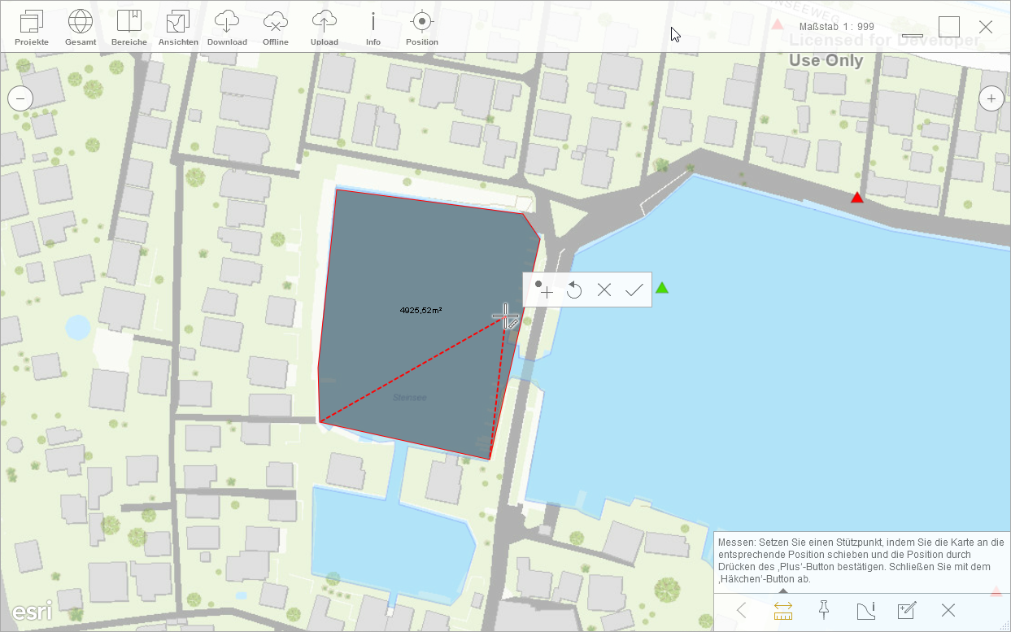This screenshot has height=632, width=1011.
Task: Open the Ansichten views menu
Action: pyautogui.click(x=177, y=27)
